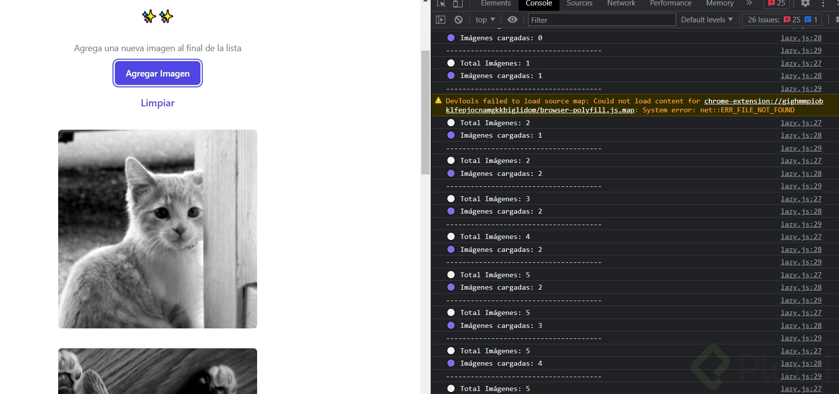Screen dimensions: 839x394
Task: Select the log 'Imágenes cargadas: 0'
Action: click(x=501, y=38)
